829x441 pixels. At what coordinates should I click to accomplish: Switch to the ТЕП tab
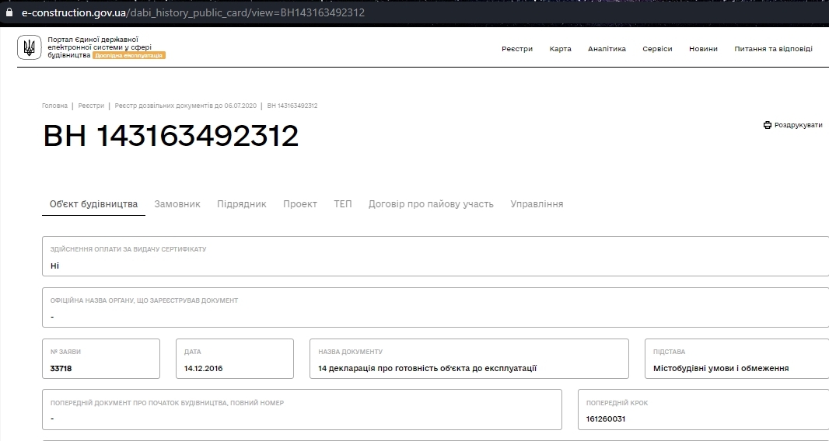(x=343, y=204)
